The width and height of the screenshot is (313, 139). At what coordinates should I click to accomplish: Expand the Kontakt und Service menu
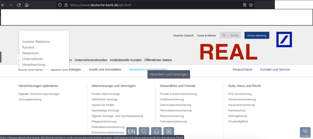pos(275,69)
